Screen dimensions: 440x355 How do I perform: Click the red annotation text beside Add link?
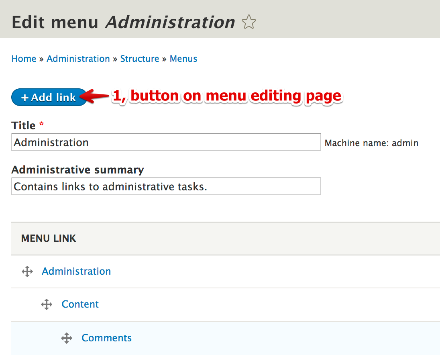(x=227, y=96)
